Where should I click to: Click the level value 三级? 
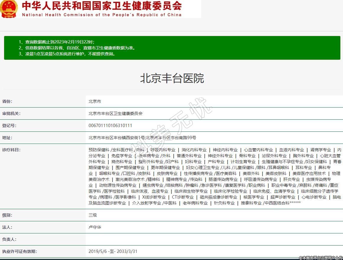[x=93, y=215]
